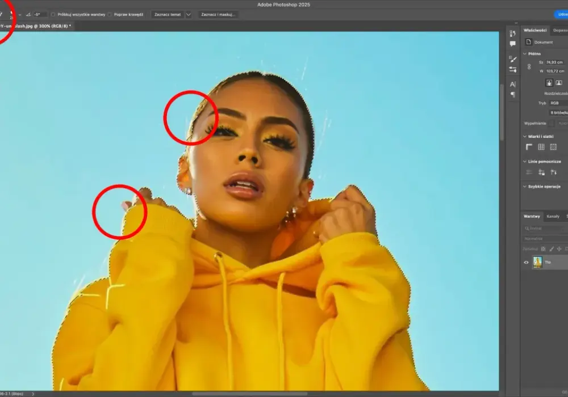568x397 pixels.
Task: Click the smart guides icon
Action: (553, 172)
